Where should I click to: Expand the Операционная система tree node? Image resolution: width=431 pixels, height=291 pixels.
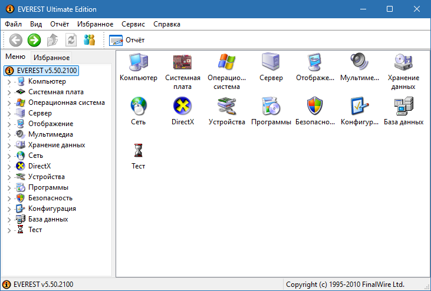click(9, 103)
